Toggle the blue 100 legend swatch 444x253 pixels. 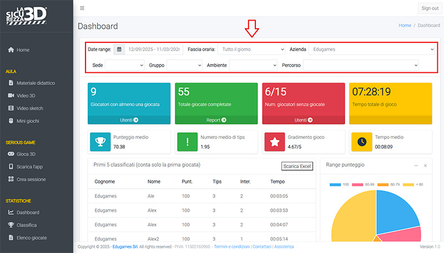(335, 185)
